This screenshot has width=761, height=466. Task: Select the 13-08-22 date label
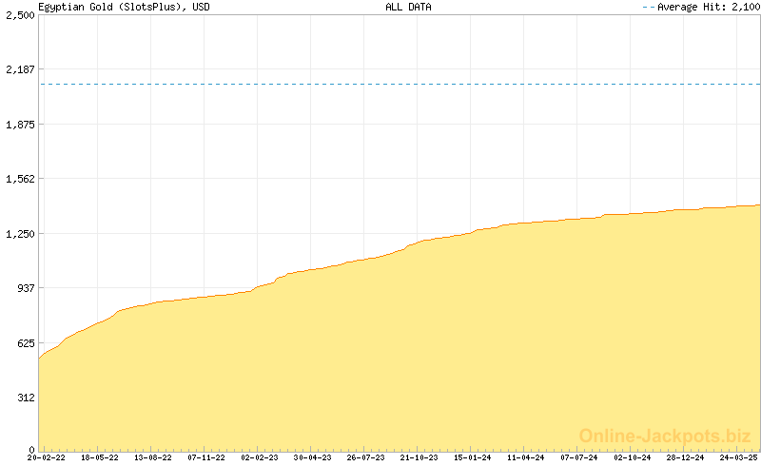click(153, 457)
